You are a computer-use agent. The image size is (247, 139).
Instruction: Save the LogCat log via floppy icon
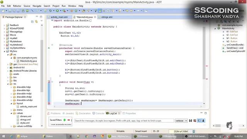coord(190,120)
